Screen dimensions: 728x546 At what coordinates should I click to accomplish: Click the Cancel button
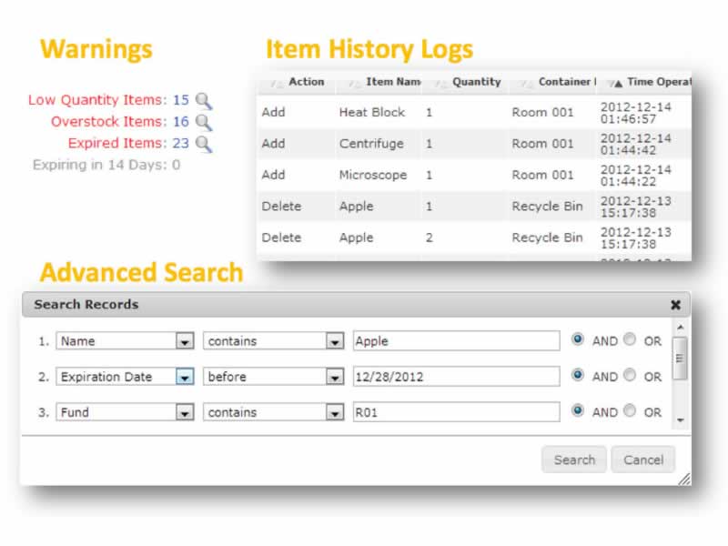(x=643, y=460)
